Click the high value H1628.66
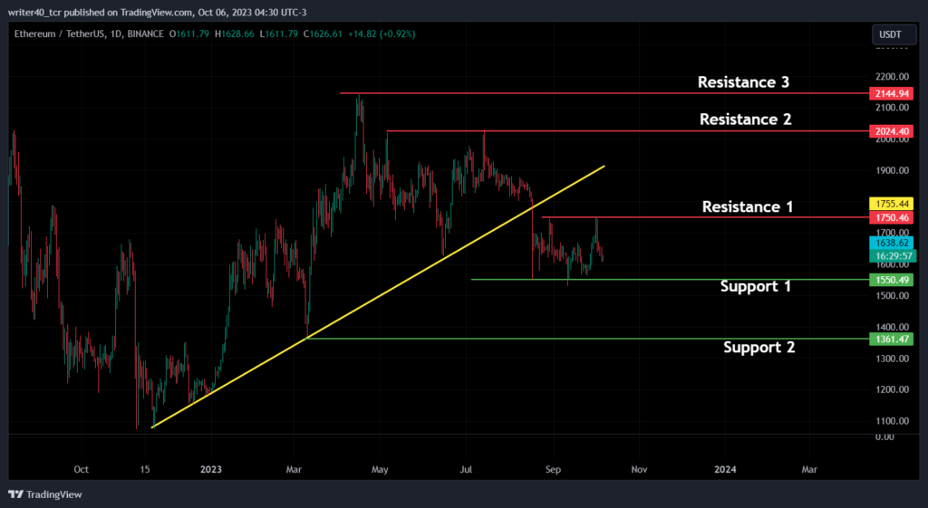Viewport: 928px width, 508px height. tap(235, 34)
